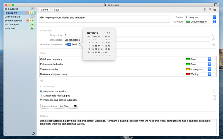Go to the previous month in the calendar
Image resolution: width=223 pixels, height=139 pixels.
point(105,33)
